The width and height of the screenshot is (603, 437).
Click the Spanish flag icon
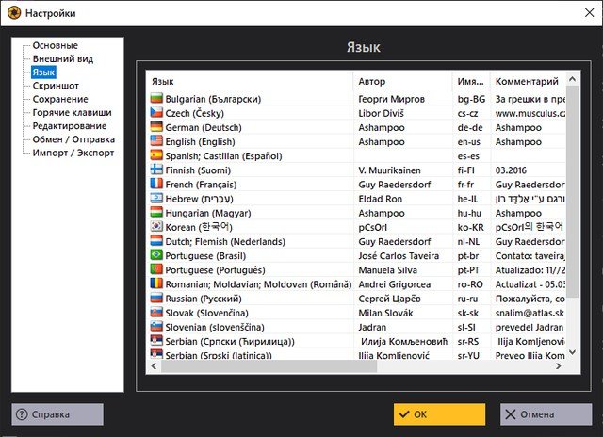tap(156, 155)
